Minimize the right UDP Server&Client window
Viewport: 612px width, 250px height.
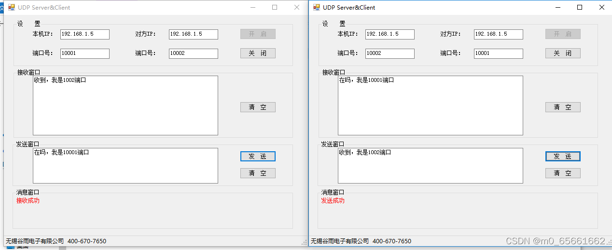(x=558, y=7)
